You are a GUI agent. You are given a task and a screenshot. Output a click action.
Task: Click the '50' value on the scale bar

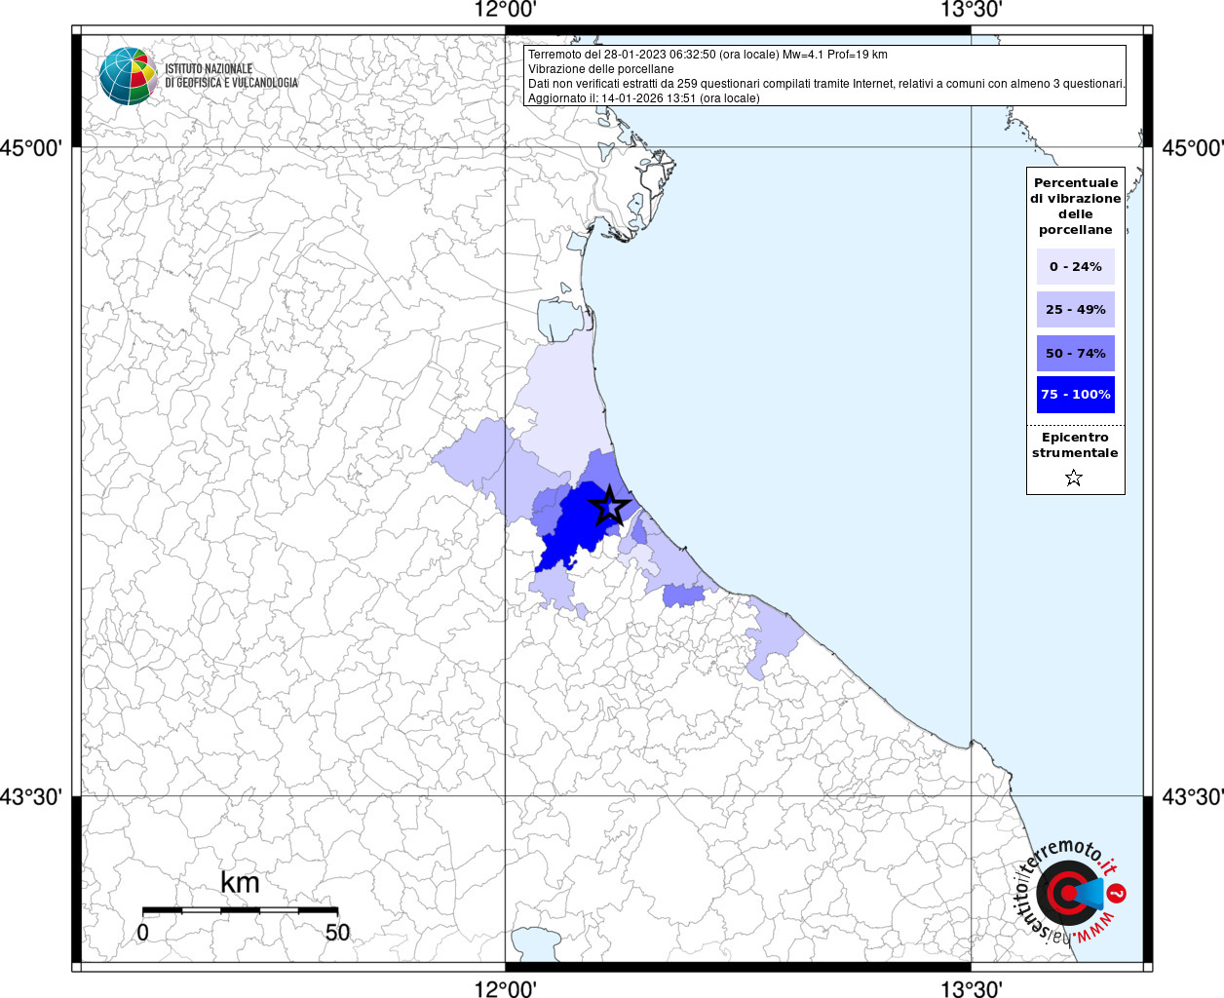coord(337,932)
